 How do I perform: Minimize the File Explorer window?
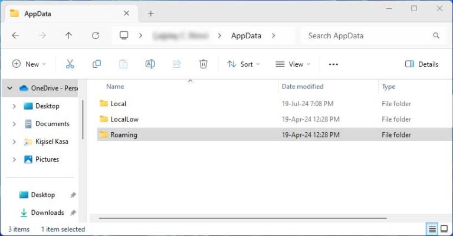pos(389,9)
